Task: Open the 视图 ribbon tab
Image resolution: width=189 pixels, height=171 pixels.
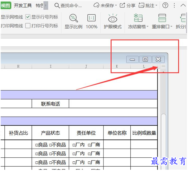Action: click(x=6, y=5)
